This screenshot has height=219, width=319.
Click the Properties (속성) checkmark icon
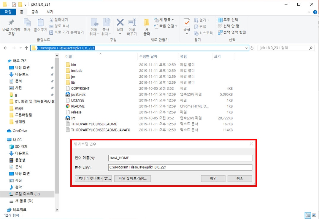[187, 22]
